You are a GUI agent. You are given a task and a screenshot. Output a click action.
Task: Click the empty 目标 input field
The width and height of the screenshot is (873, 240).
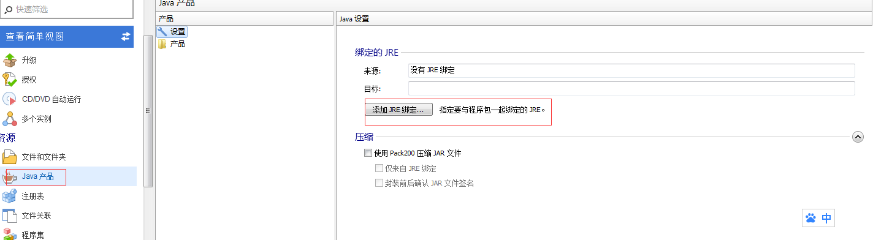click(x=631, y=89)
